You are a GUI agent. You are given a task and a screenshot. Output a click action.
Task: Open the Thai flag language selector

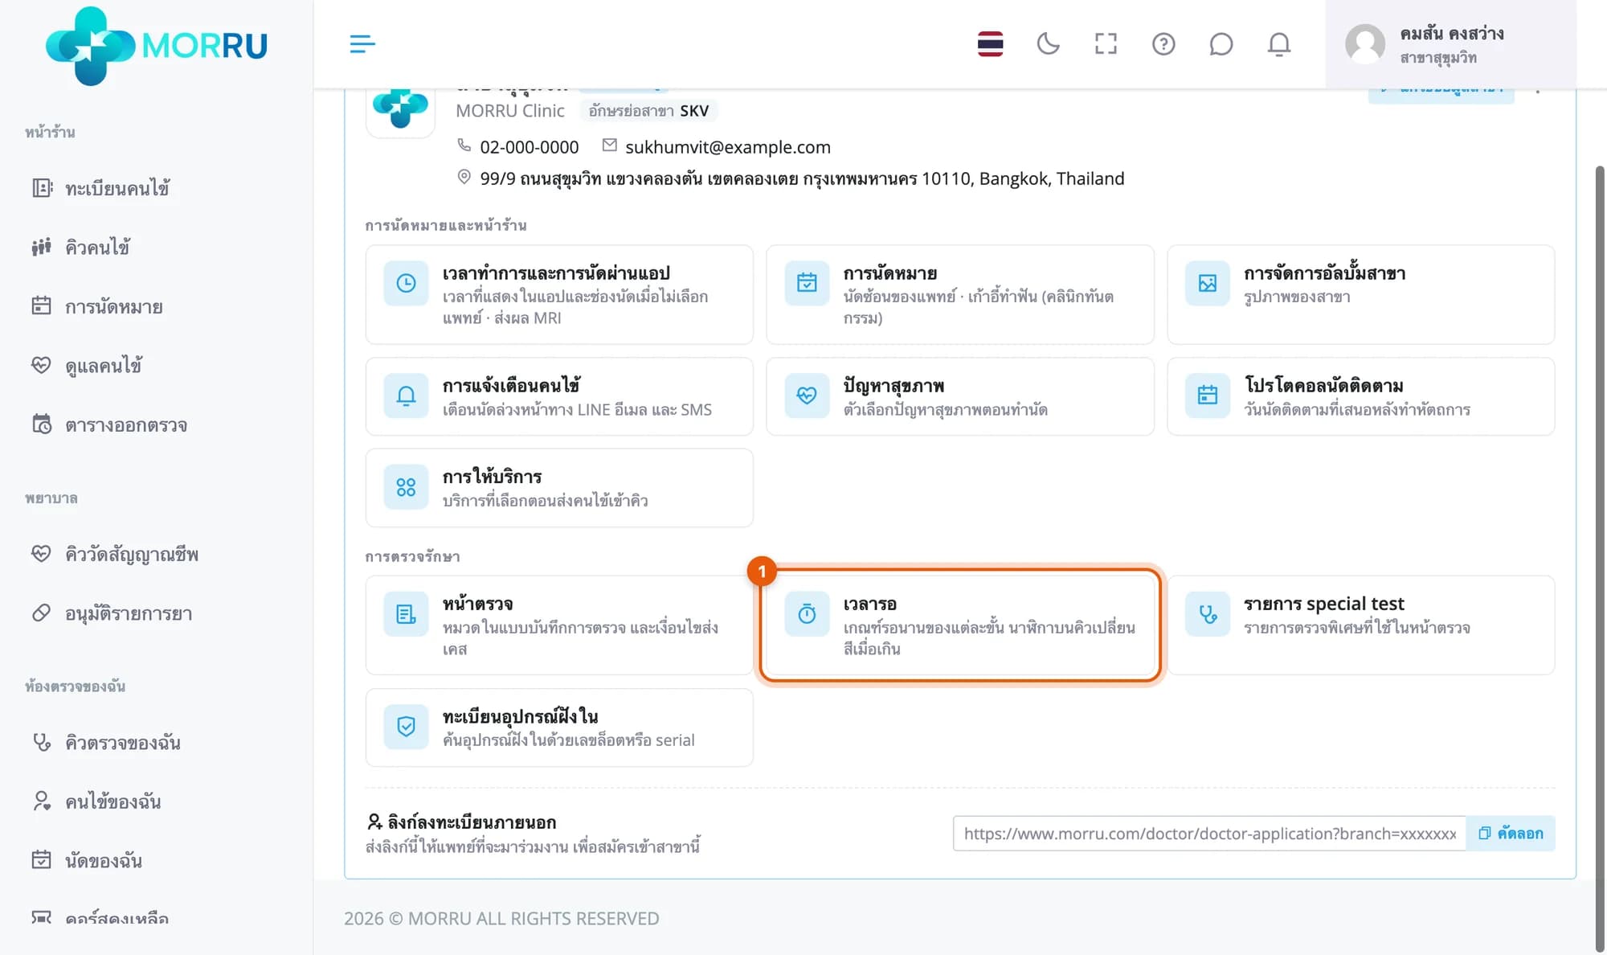click(x=990, y=44)
